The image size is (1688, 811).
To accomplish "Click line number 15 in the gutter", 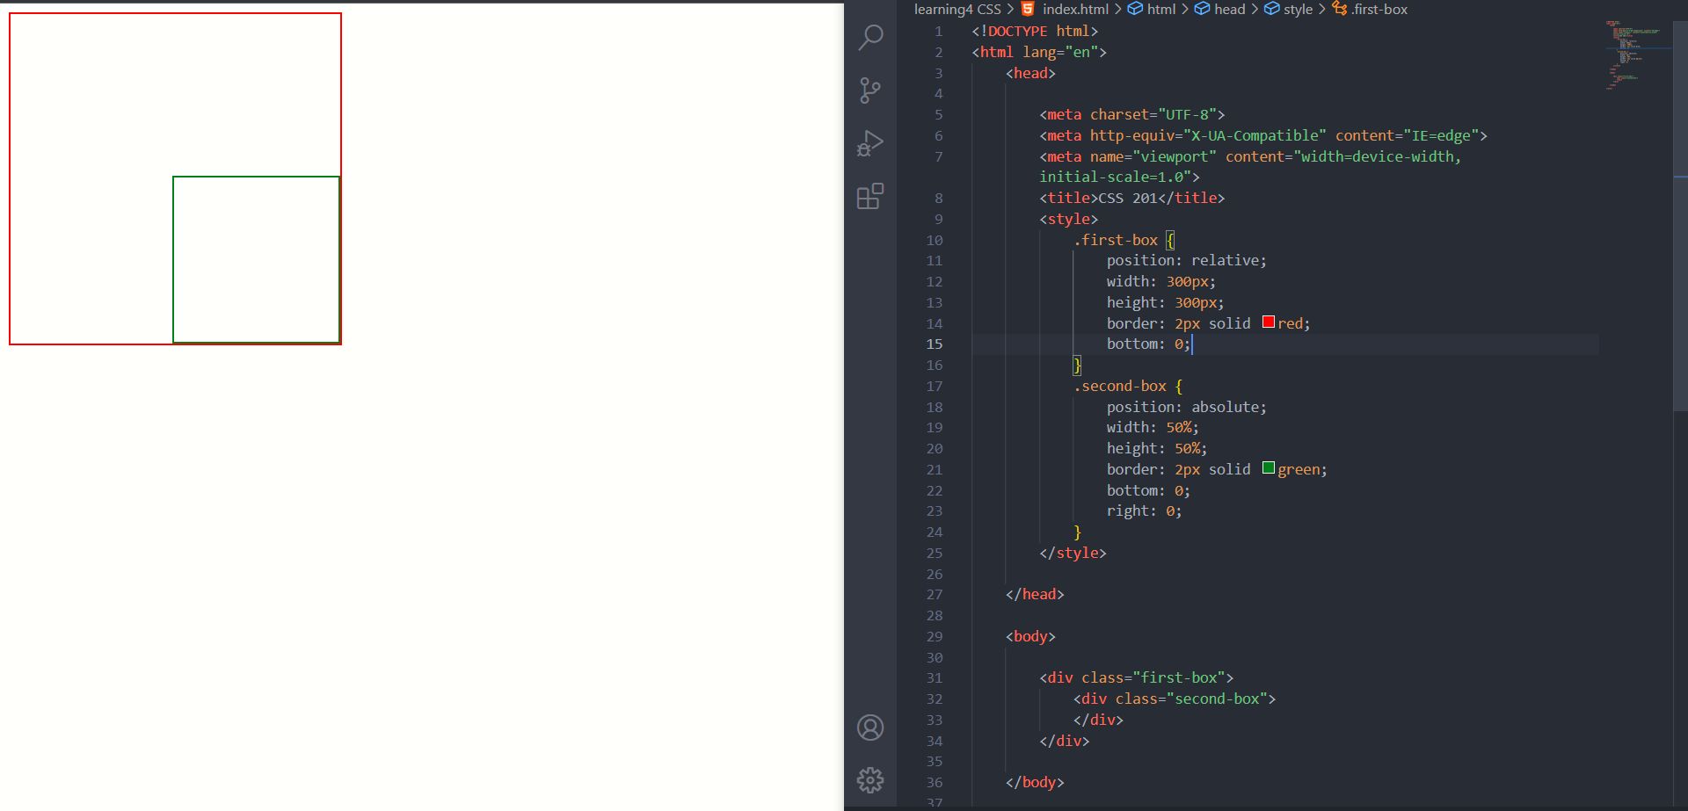I will point(934,344).
